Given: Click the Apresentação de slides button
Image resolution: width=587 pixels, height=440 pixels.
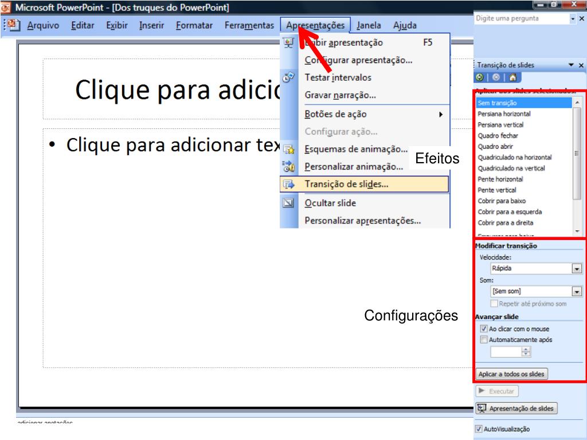Looking at the screenshot, I should (516, 408).
